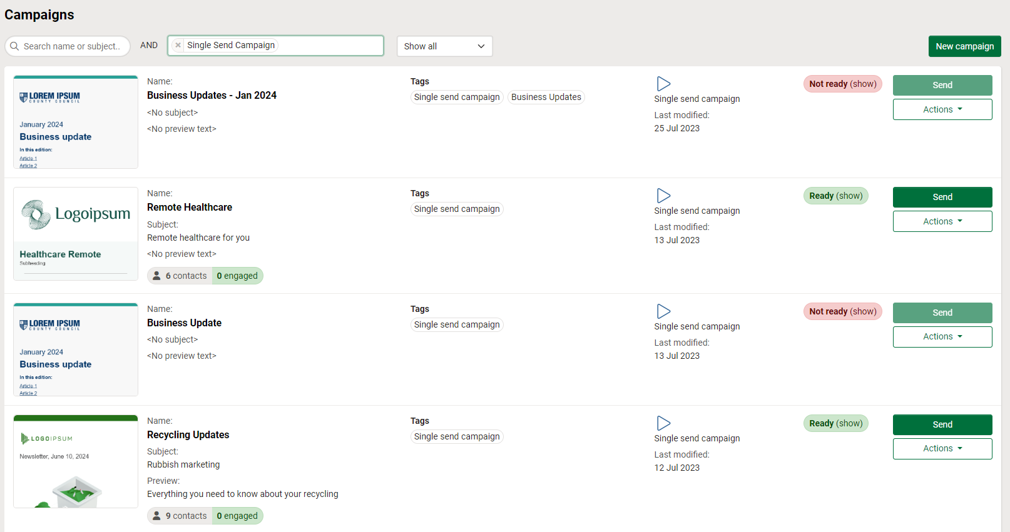Click Single send campaign tag on Business Update
Image resolution: width=1010 pixels, height=532 pixels.
pos(457,324)
